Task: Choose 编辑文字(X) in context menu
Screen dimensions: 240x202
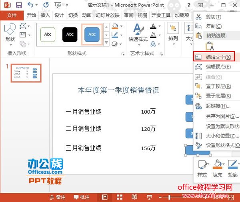Action: pyautogui.click(x=217, y=57)
